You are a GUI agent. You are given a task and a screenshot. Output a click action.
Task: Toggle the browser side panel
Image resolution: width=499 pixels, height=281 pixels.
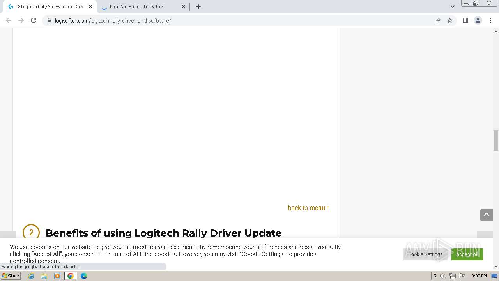click(465, 20)
